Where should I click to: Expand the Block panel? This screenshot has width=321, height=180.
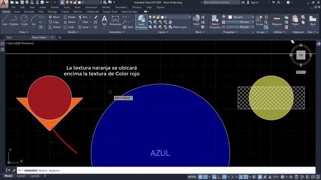pyautogui.click(x=200, y=32)
